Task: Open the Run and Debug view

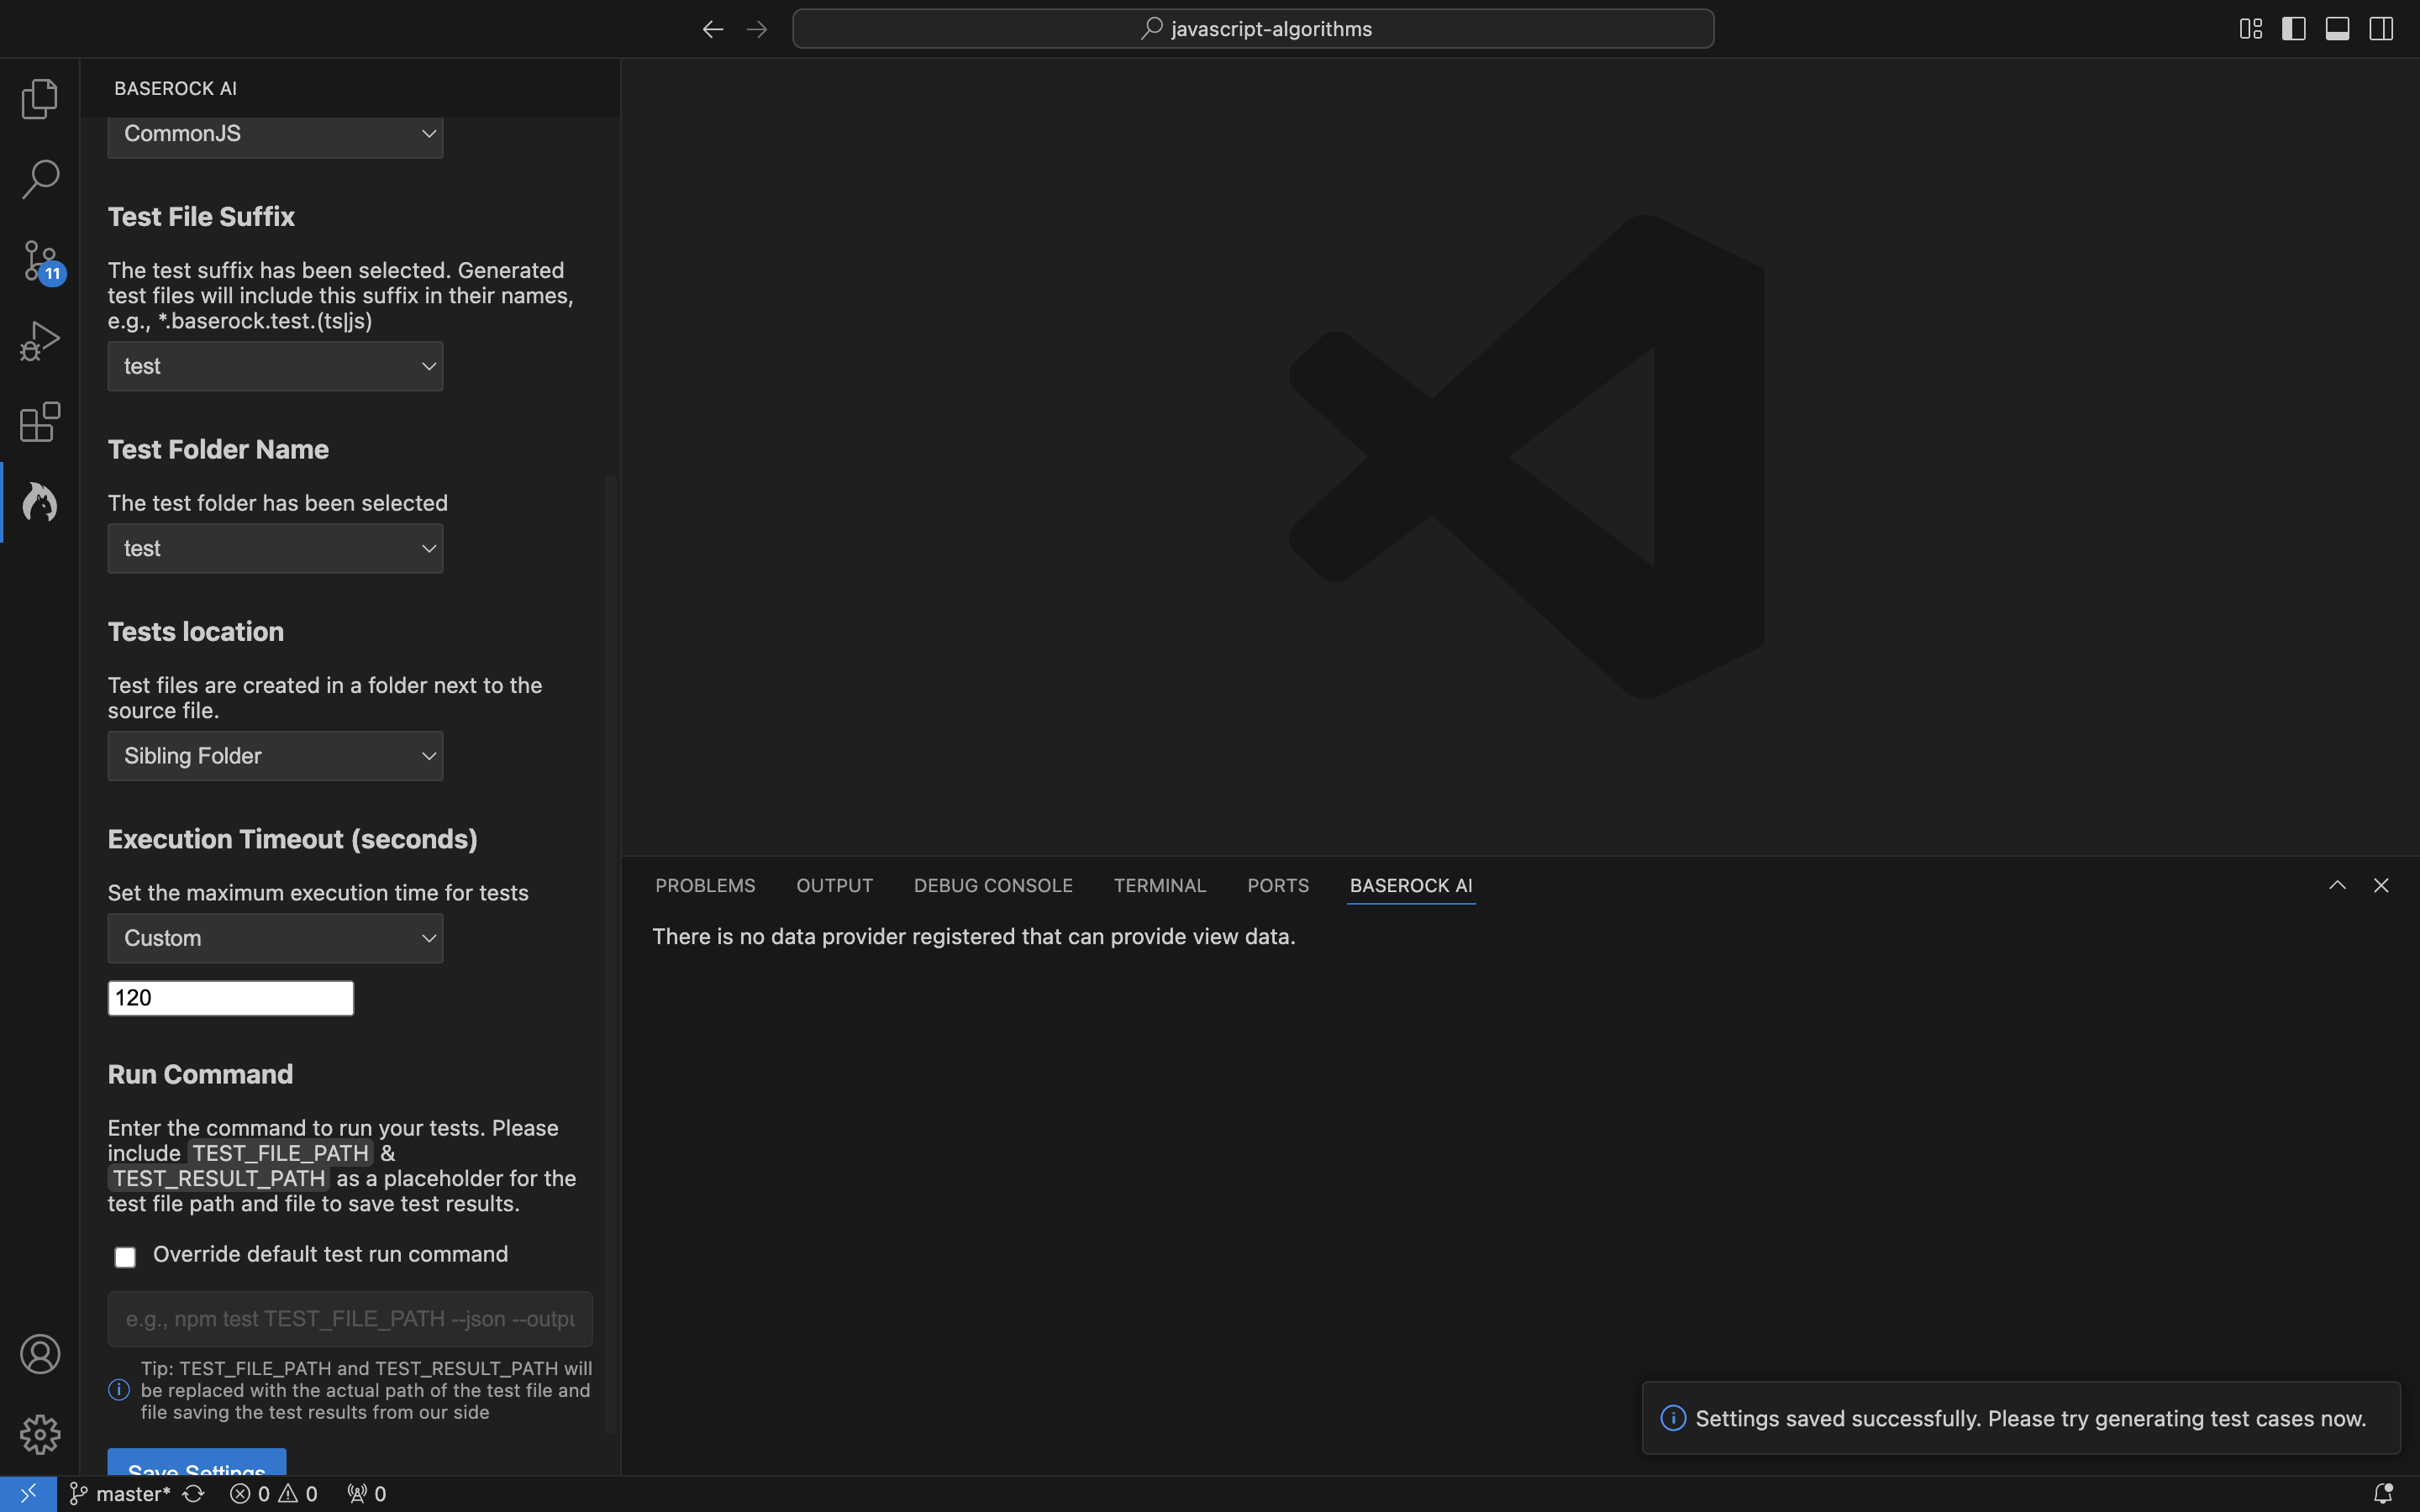Action: point(40,341)
